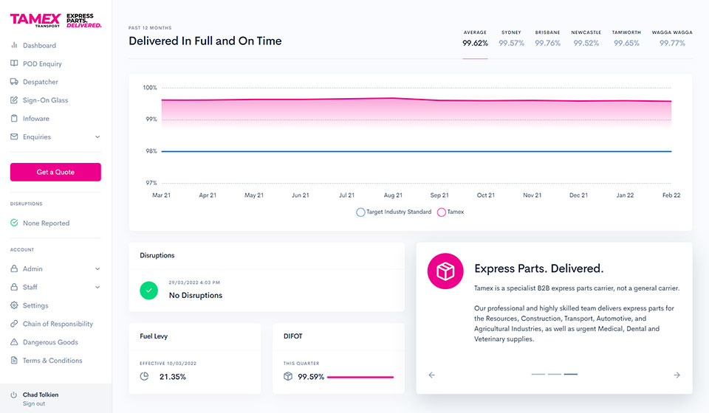
Task: Click the Terms & Conditions document icon
Action: coord(14,360)
